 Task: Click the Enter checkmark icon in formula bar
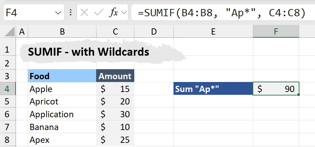99,13
